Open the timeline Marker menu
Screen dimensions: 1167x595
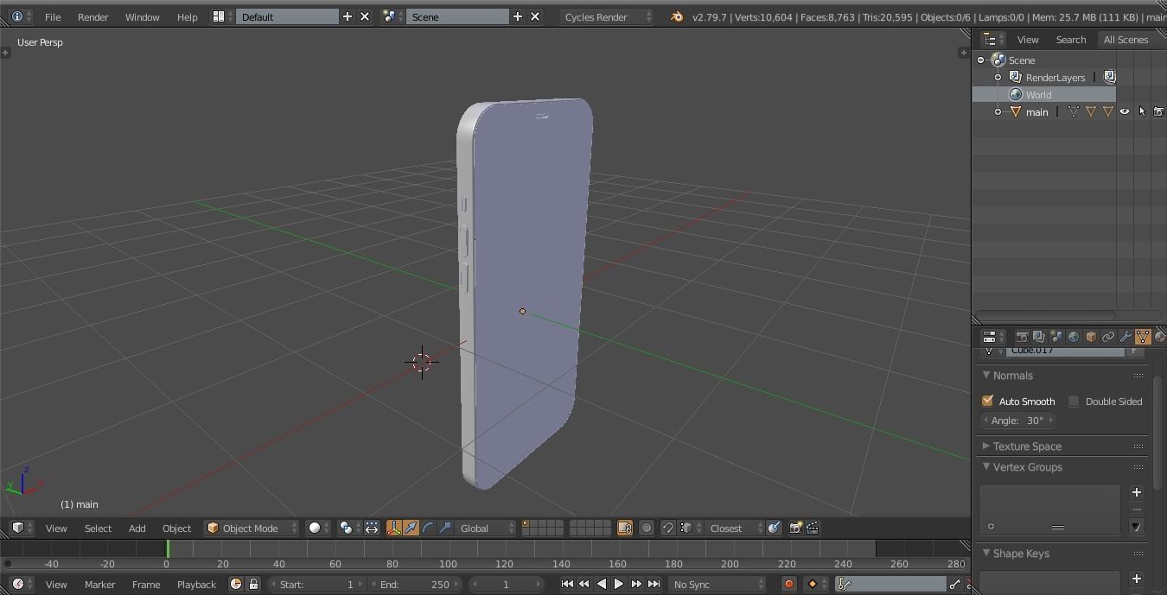(x=99, y=585)
